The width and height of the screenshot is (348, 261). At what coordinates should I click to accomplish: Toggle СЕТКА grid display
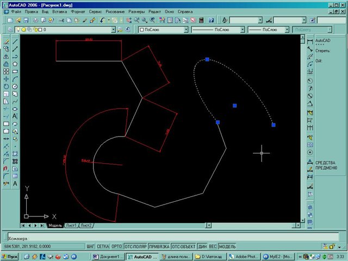[x=103, y=246]
